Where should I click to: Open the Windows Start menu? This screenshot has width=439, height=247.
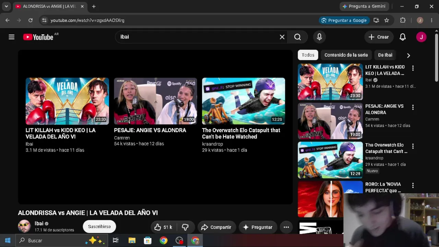click(8, 240)
